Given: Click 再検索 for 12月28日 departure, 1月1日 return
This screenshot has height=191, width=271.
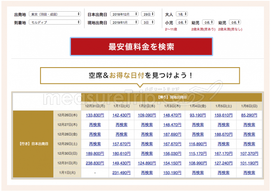Looking at the screenshot, I should (121, 134).
